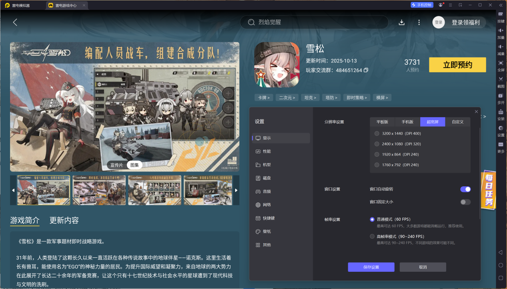Disable the 窗口自动旋转 toggle
Viewport: 507px width, 289px height.
465,189
